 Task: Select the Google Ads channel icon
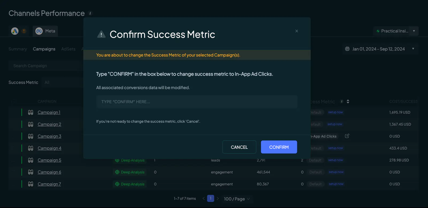(15, 31)
